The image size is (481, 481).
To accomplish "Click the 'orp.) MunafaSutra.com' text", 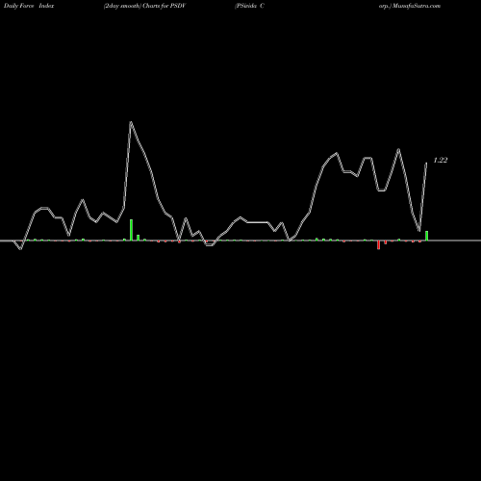I will [x=410, y=6].
